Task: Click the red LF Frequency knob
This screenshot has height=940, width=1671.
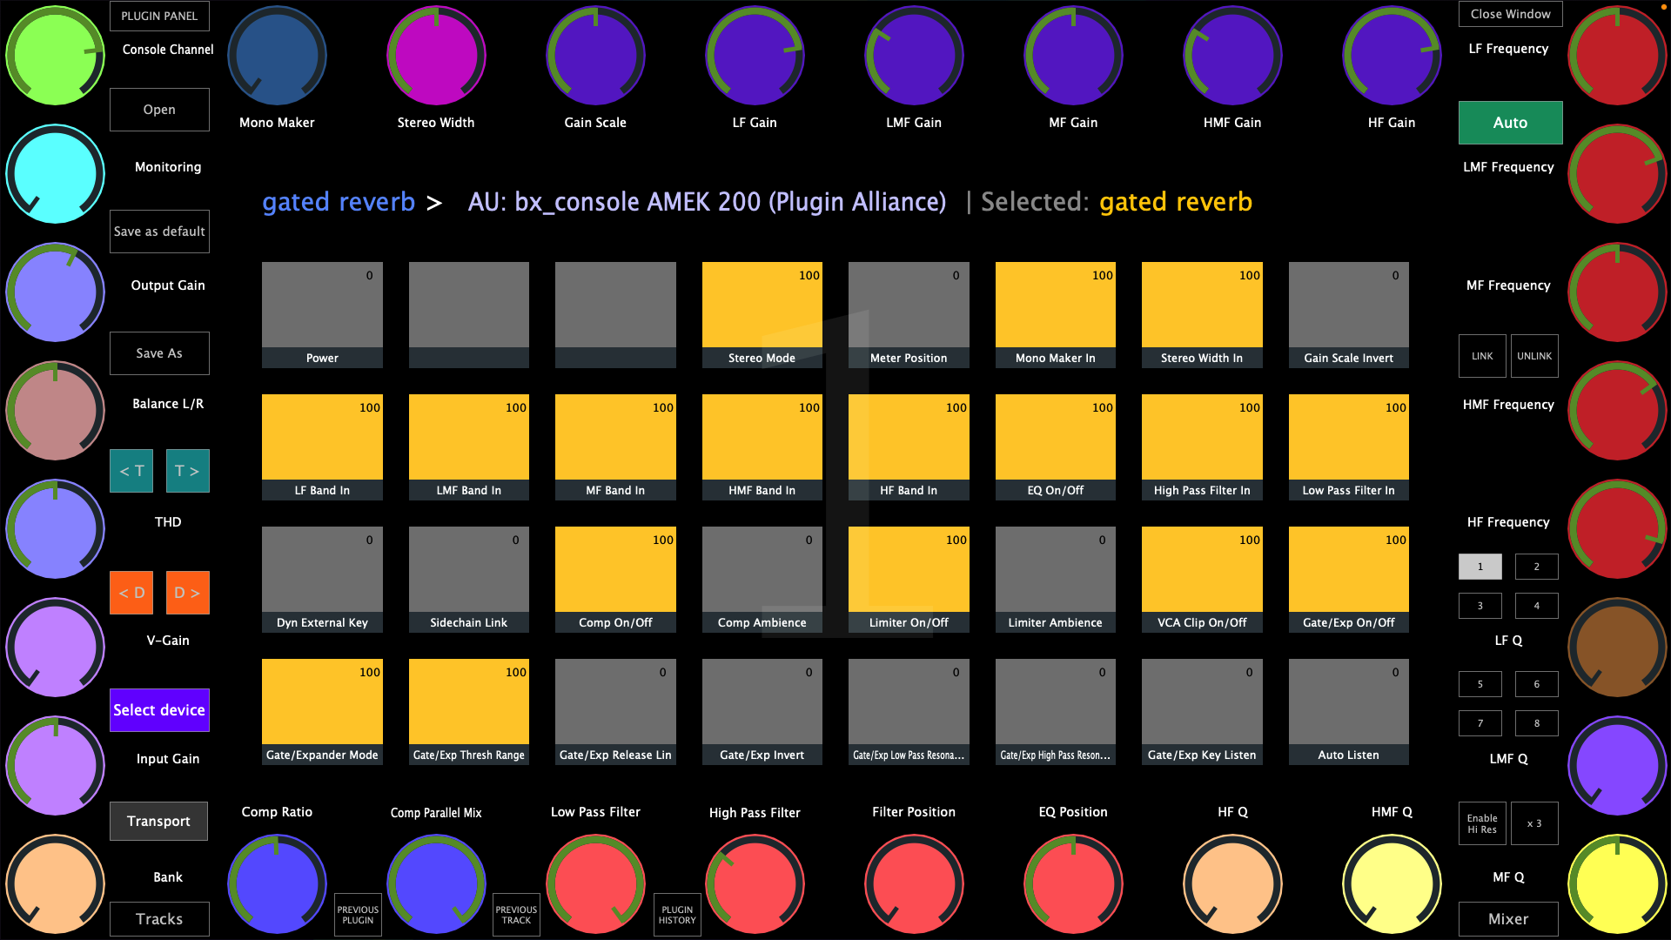Action: click(1616, 56)
